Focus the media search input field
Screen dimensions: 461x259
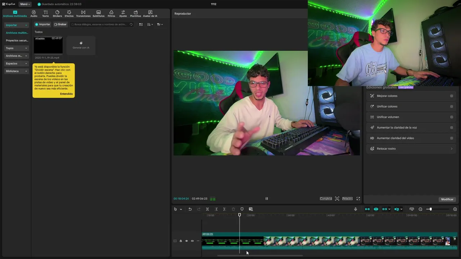102,24
